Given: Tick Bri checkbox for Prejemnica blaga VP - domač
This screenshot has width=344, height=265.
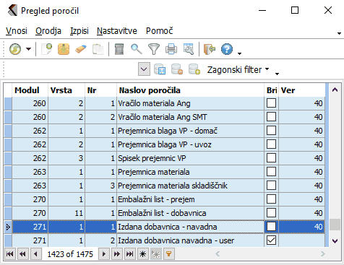Looking at the screenshot, I should 271,131.
